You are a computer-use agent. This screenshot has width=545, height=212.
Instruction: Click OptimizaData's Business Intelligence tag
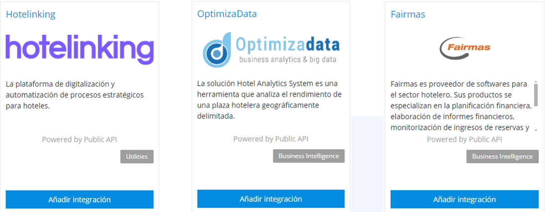309,156
